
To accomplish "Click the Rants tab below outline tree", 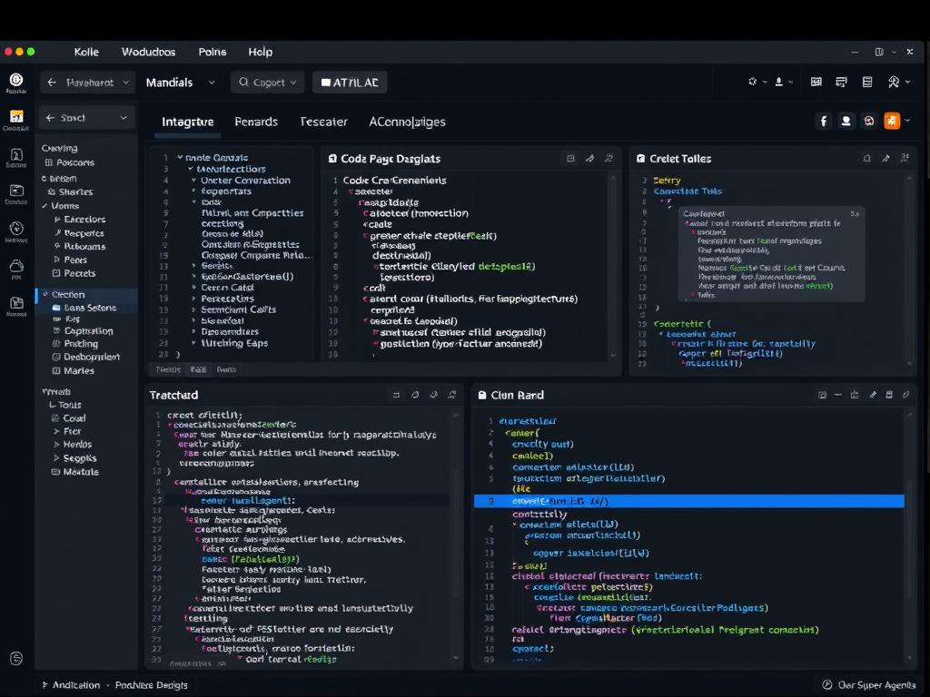I will tap(226, 369).
